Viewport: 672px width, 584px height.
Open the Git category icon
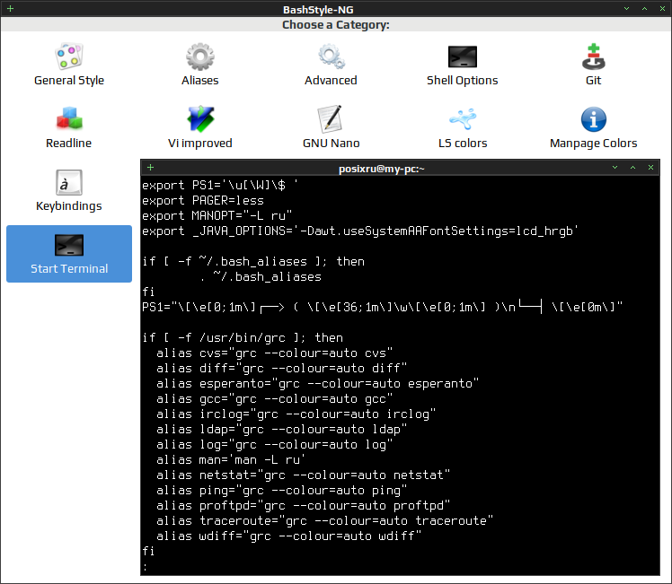click(593, 57)
